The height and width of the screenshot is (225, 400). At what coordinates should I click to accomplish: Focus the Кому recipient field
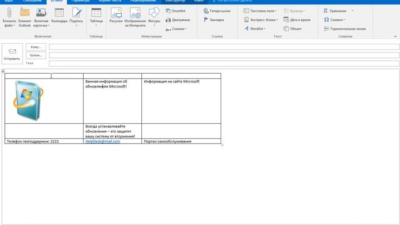click(224, 47)
